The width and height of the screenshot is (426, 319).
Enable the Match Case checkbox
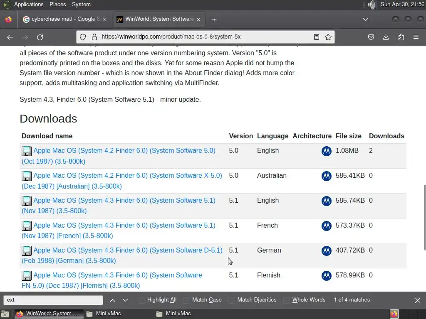click(x=186, y=300)
